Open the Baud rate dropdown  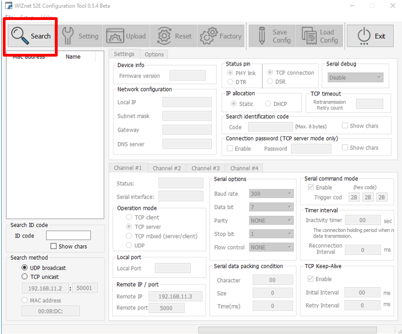pos(271,194)
